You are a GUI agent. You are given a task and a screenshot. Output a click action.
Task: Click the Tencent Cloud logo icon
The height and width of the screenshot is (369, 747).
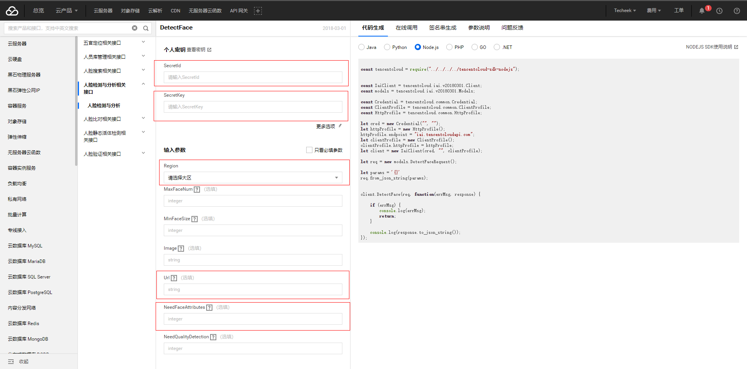12,11
